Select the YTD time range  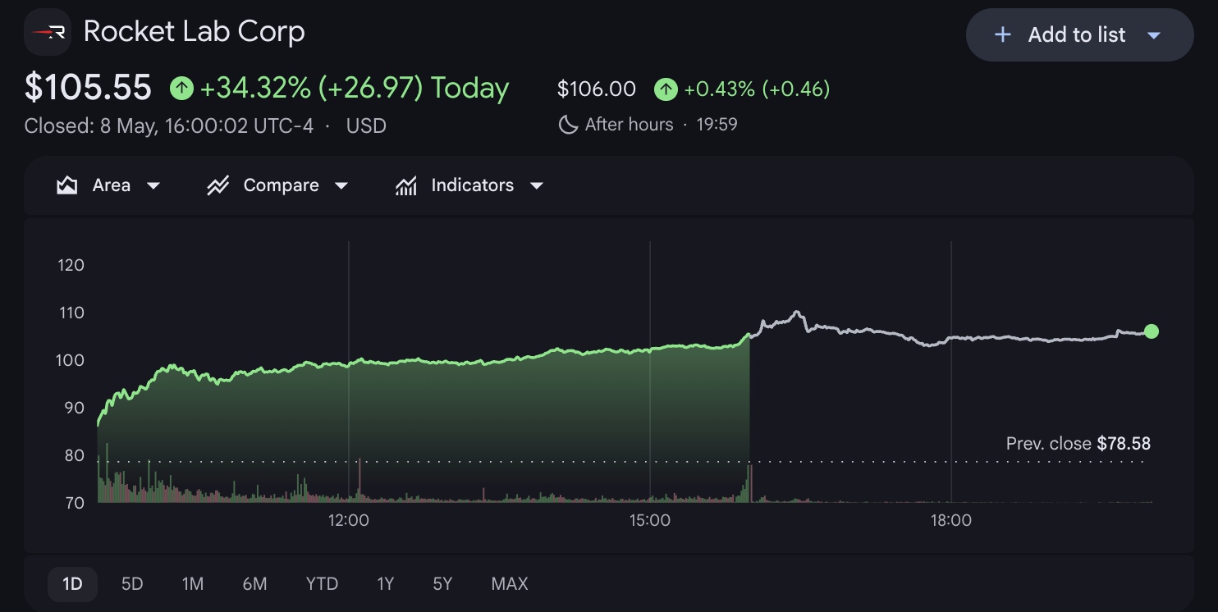[322, 584]
